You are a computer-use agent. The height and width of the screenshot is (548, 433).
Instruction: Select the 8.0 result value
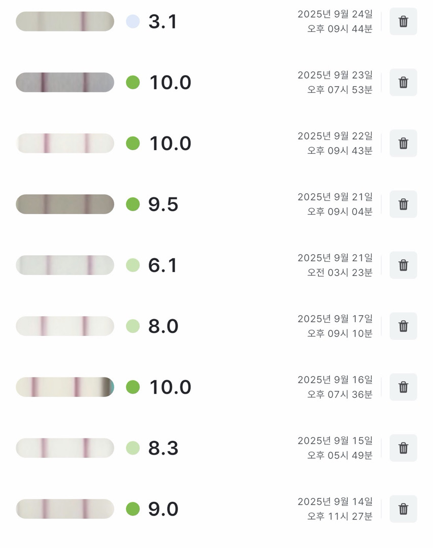coord(163,326)
